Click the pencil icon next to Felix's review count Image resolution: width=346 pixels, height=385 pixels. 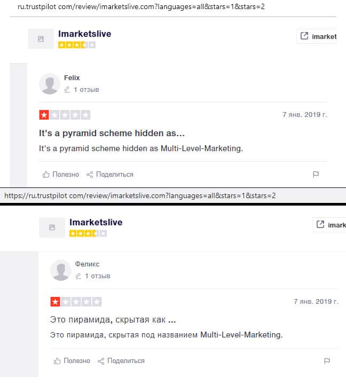[67, 90]
